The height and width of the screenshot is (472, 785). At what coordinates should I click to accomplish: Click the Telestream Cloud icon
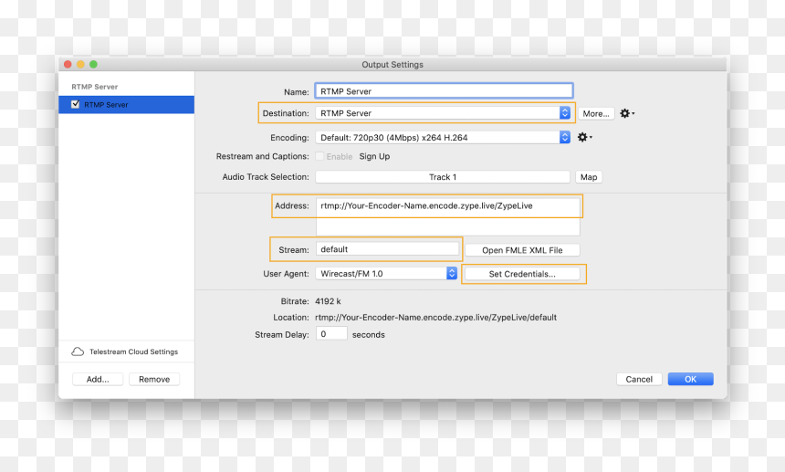[78, 351]
